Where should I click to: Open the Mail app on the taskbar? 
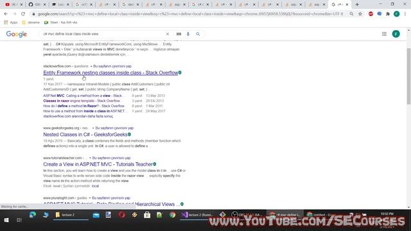pyautogui.click(x=96, y=215)
